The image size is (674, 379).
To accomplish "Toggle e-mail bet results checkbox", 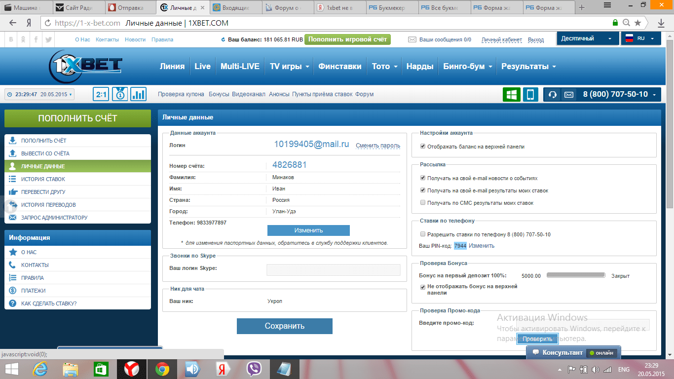I will coord(422,190).
